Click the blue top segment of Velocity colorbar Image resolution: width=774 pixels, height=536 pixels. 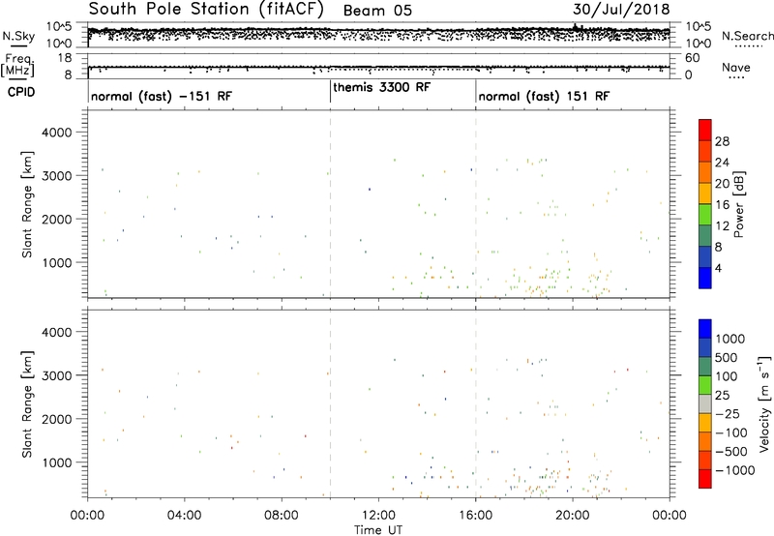coord(705,329)
